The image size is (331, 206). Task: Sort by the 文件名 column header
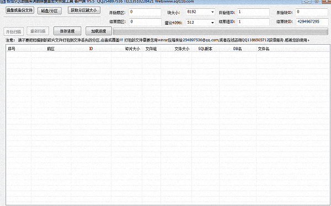coord(293,48)
